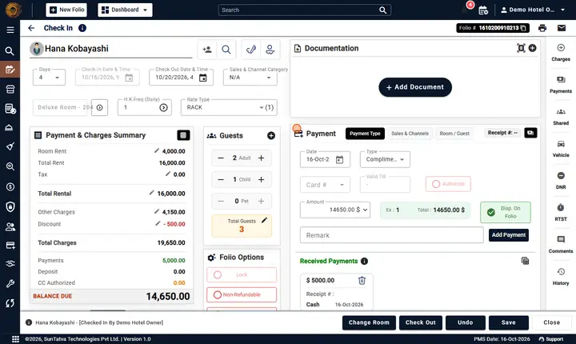This screenshot has height=344, width=576.
Task: Open the Sales & Channel Category dropdown
Action: (250, 77)
